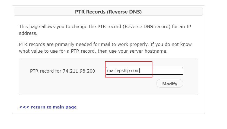Click the gray form panel below the Modify button

pos(108,91)
